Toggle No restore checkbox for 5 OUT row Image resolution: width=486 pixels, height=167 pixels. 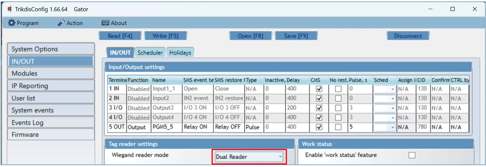click(x=338, y=127)
